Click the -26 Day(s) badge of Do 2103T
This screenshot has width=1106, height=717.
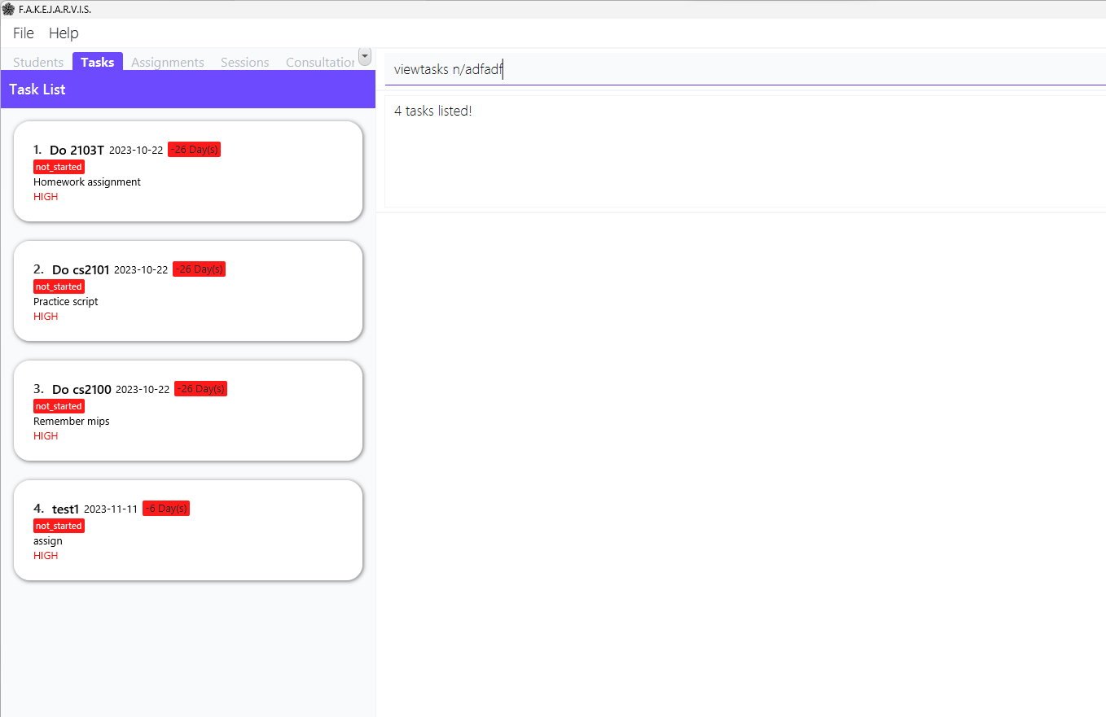pos(194,150)
